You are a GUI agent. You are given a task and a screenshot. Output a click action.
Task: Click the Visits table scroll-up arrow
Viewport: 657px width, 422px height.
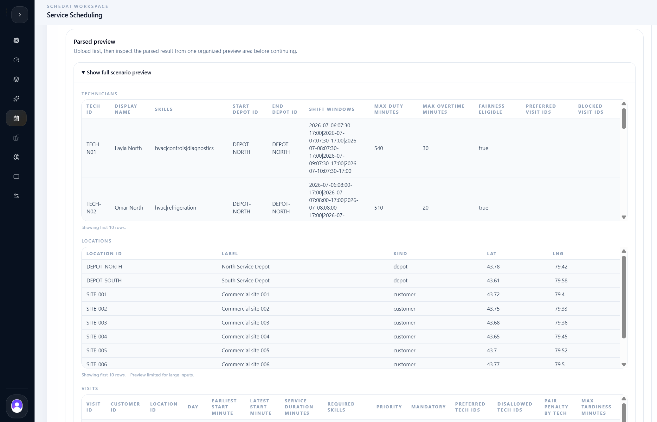coord(624,399)
